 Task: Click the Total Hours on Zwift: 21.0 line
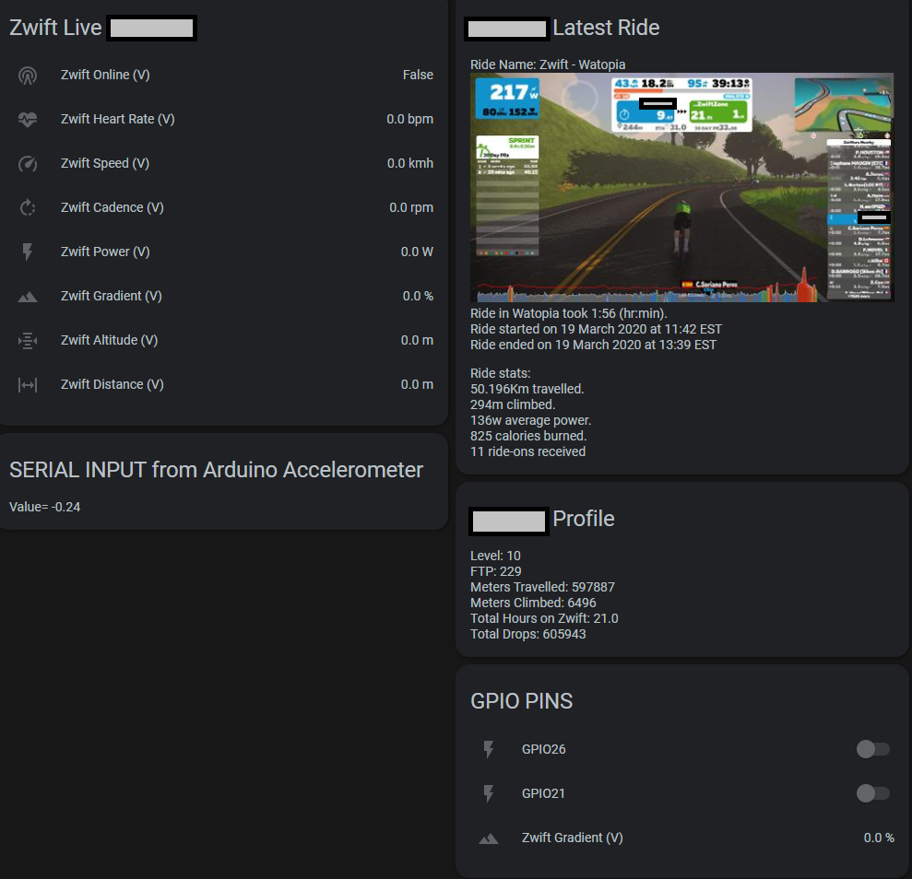(x=544, y=618)
